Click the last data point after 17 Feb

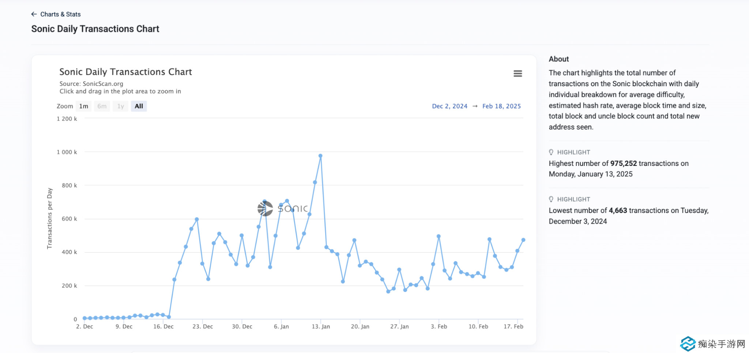[523, 240]
